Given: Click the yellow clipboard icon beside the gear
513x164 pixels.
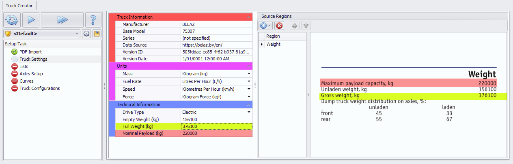Looking at the screenshot, I should 97,34.
